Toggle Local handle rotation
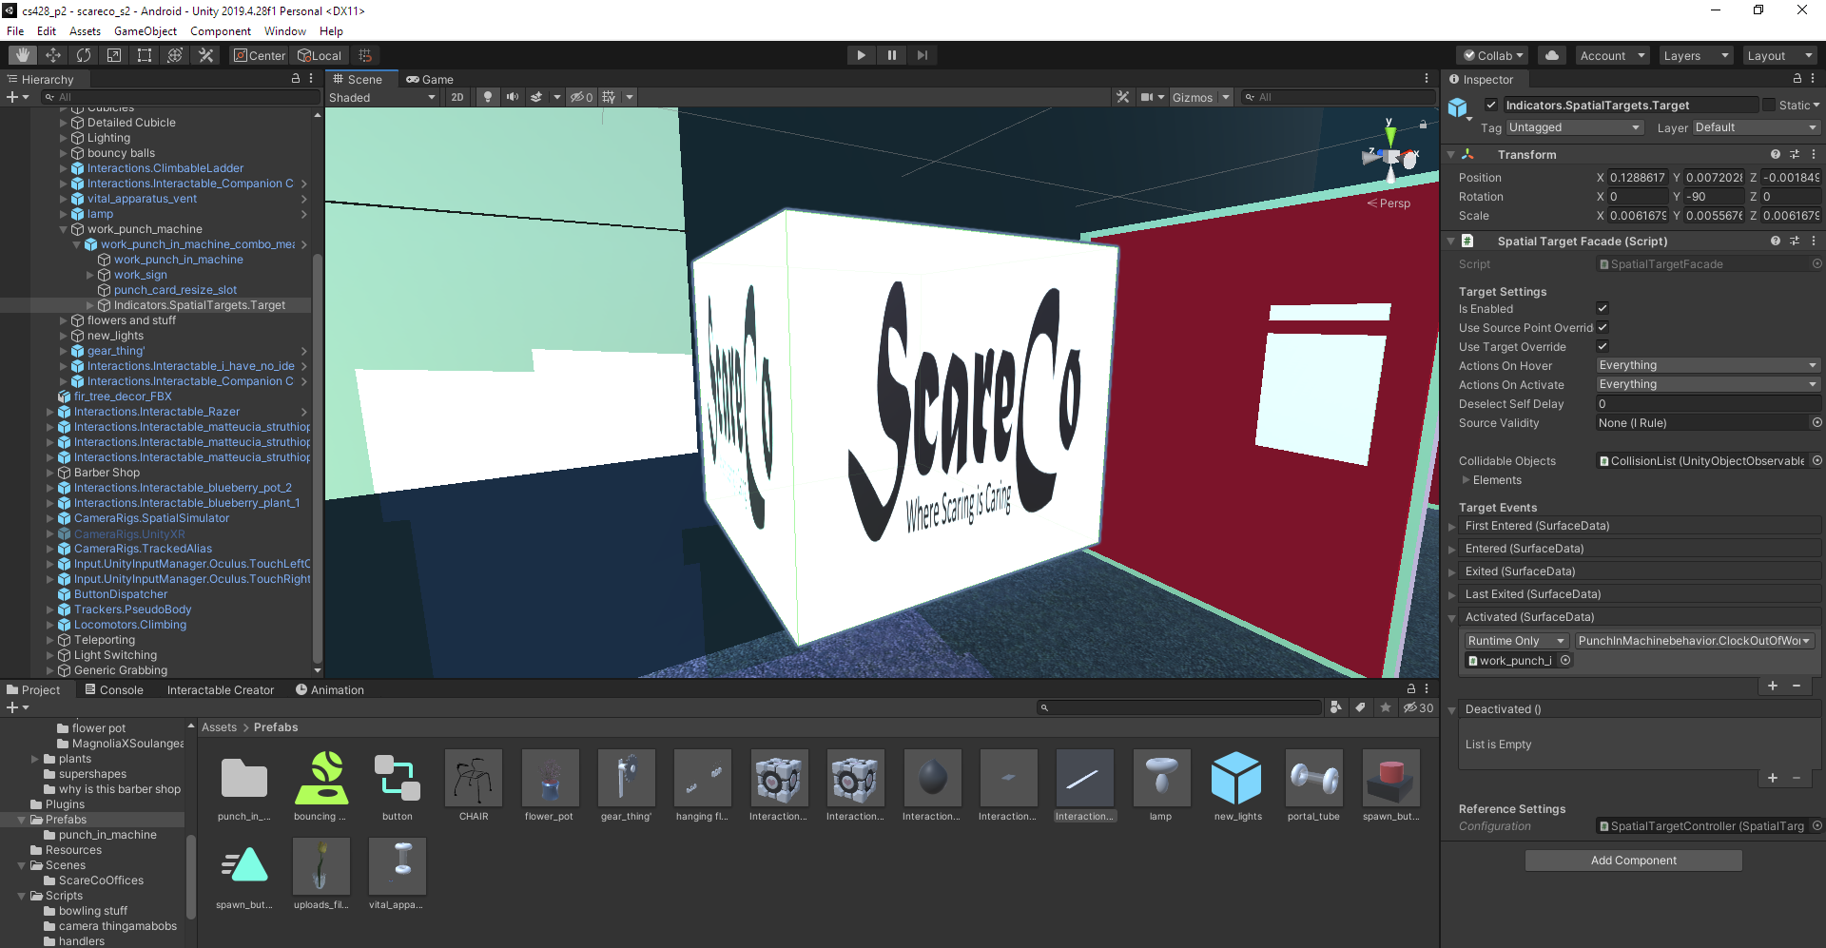 point(320,55)
